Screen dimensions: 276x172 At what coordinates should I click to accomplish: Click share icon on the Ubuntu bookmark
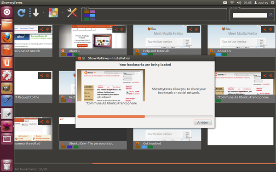click(x=116, y=29)
